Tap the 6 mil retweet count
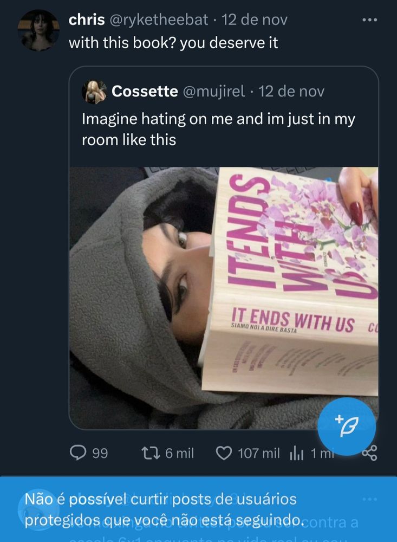Viewport: 397px width, 542px height. coord(179,453)
